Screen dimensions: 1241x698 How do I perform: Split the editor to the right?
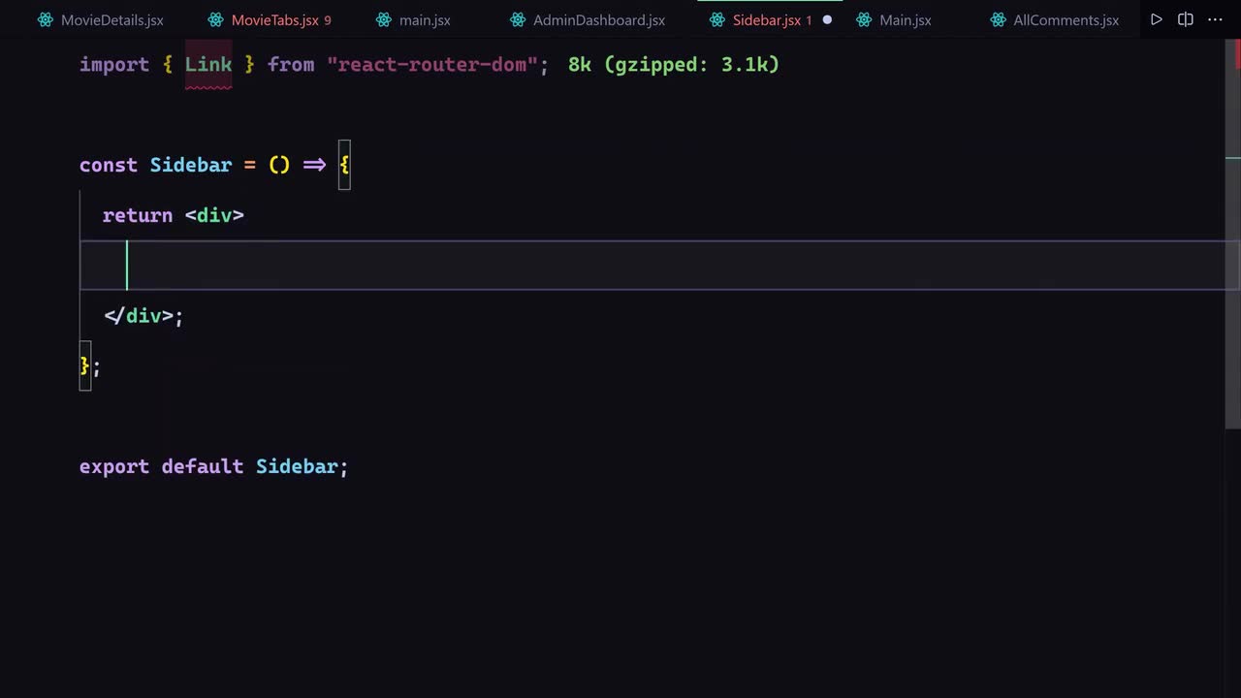(1186, 19)
